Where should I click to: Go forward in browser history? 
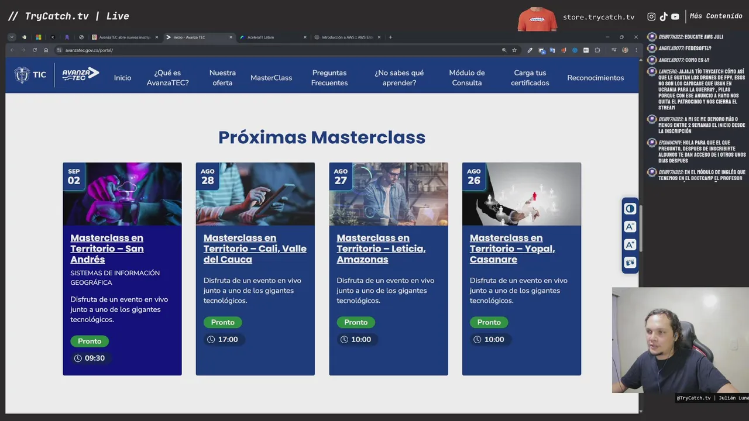[x=23, y=50]
